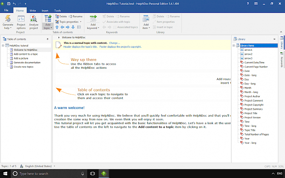Open Task View on the taskbar
Viewport: 285px width, 178px height.
(93, 174)
